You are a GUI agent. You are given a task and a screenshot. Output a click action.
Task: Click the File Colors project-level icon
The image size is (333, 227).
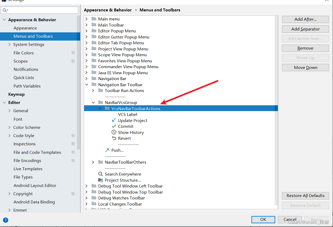73,53
